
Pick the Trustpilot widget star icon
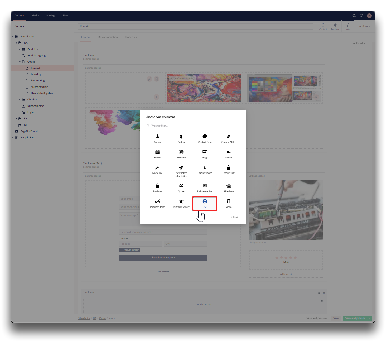[181, 201]
